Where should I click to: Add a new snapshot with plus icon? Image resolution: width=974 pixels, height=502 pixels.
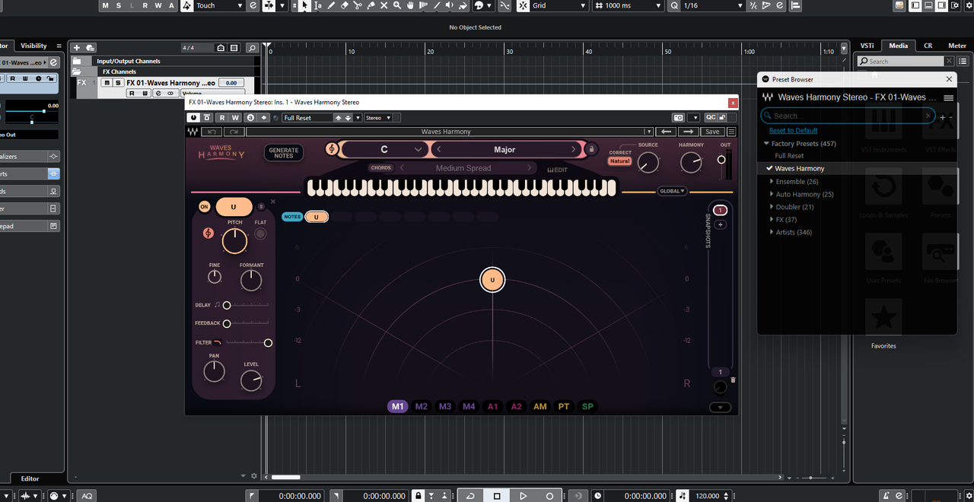pyautogui.click(x=721, y=224)
